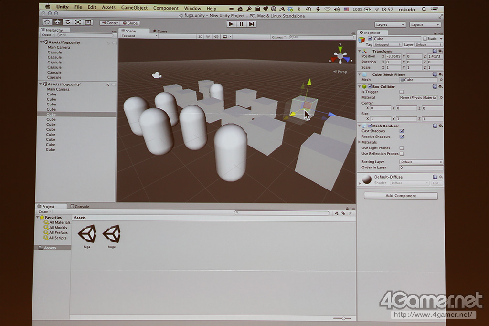Toggle the Cast Shadows checkbox
This screenshot has width=489, height=326.
pos(402,131)
